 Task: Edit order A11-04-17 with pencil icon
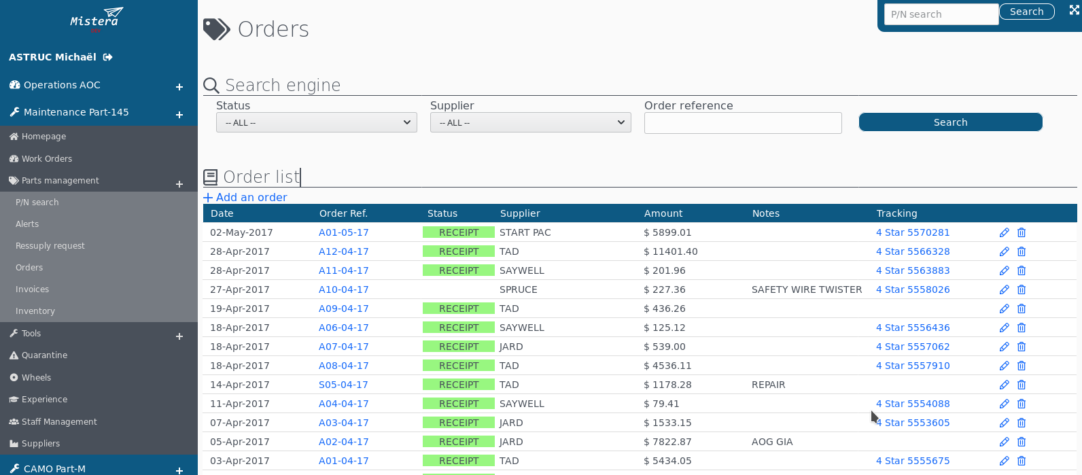(x=1004, y=270)
